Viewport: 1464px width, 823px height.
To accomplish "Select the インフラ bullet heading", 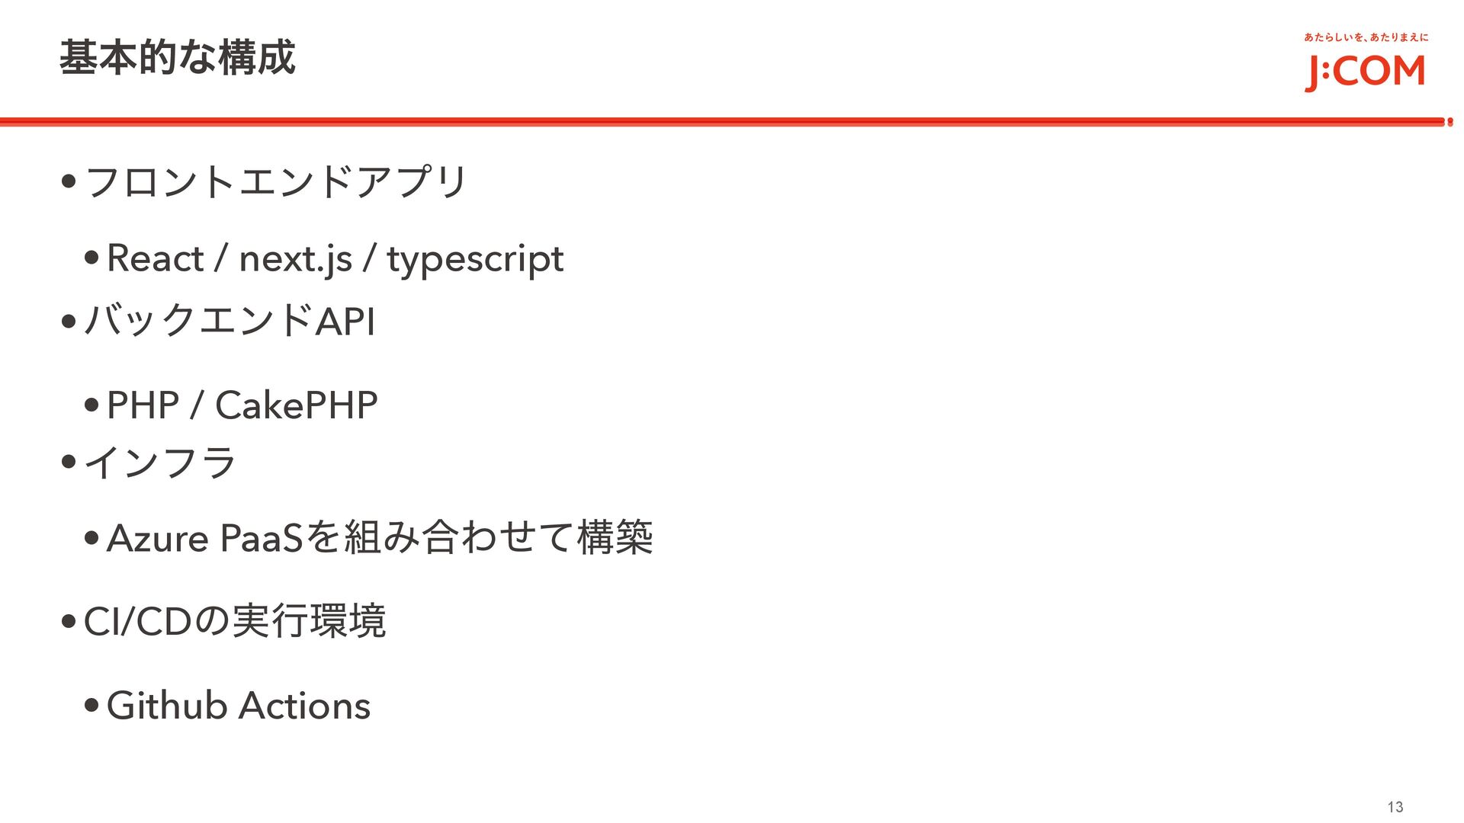I will coord(160,462).
